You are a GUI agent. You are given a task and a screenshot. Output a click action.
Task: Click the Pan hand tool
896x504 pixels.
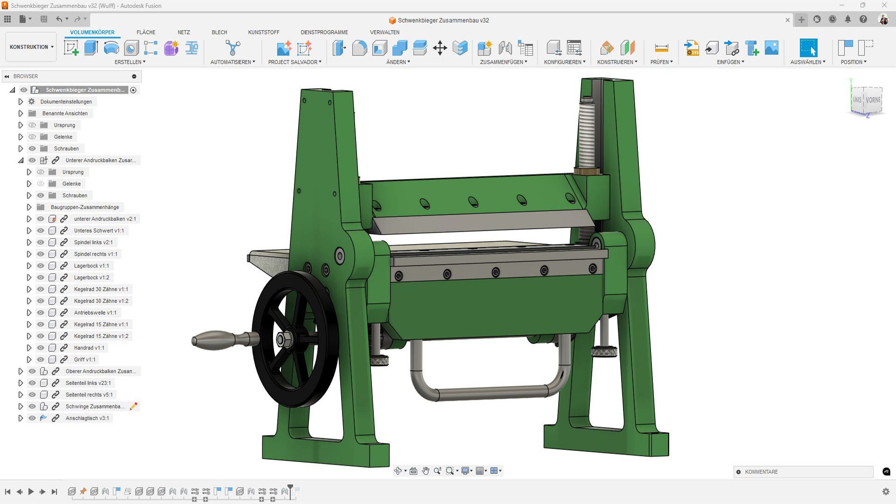click(425, 471)
